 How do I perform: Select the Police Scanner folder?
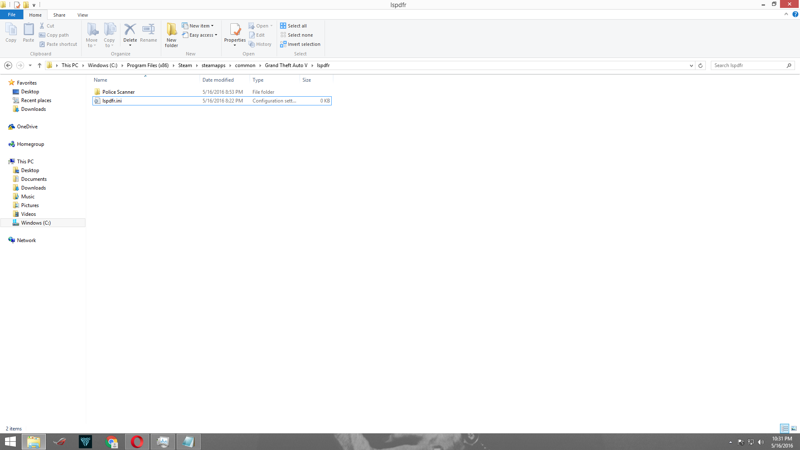(118, 92)
